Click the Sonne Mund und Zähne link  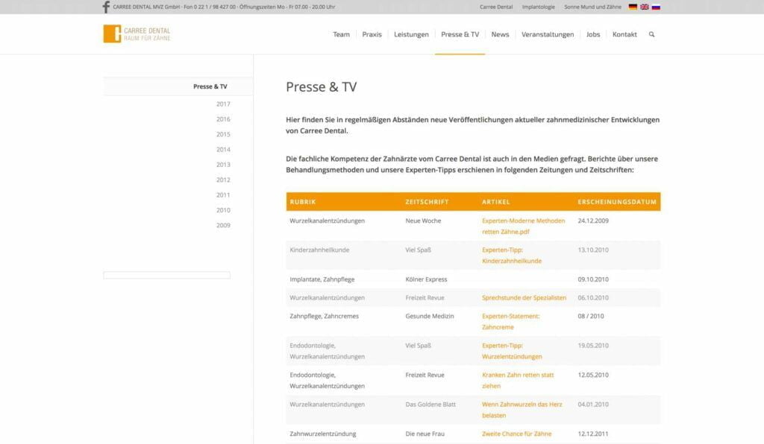(x=592, y=7)
